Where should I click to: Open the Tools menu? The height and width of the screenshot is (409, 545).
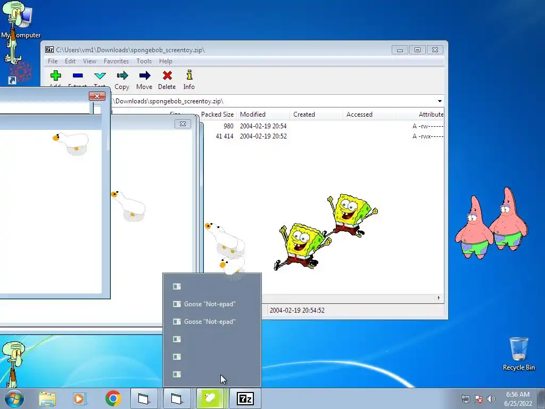(144, 61)
